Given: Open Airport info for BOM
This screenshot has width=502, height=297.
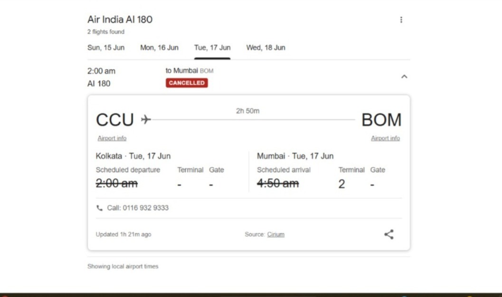Looking at the screenshot, I should (385, 139).
